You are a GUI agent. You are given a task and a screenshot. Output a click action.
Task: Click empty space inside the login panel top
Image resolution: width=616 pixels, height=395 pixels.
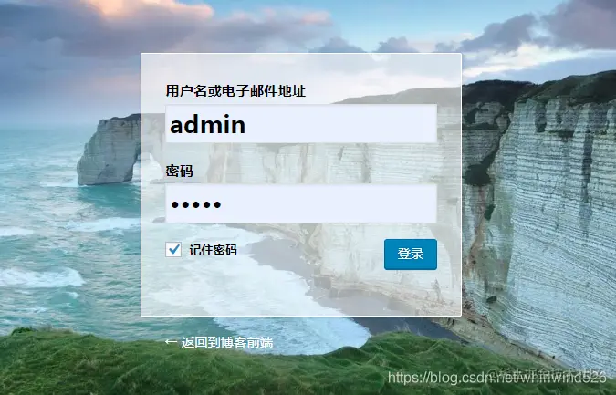point(301,68)
